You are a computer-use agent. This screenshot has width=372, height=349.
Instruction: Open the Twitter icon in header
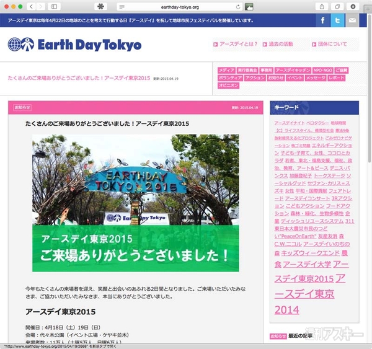(337, 20)
